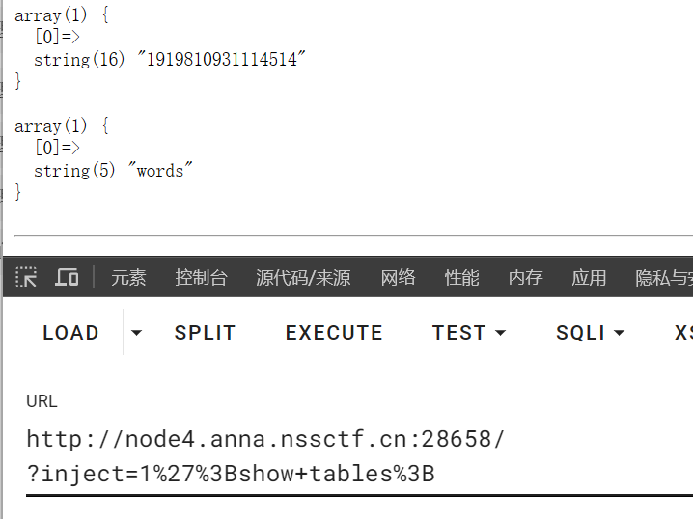
Task: Activate the inspect element picker icon
Action: (26, 278)
